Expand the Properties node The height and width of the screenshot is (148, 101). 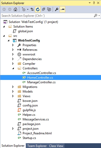13,45
